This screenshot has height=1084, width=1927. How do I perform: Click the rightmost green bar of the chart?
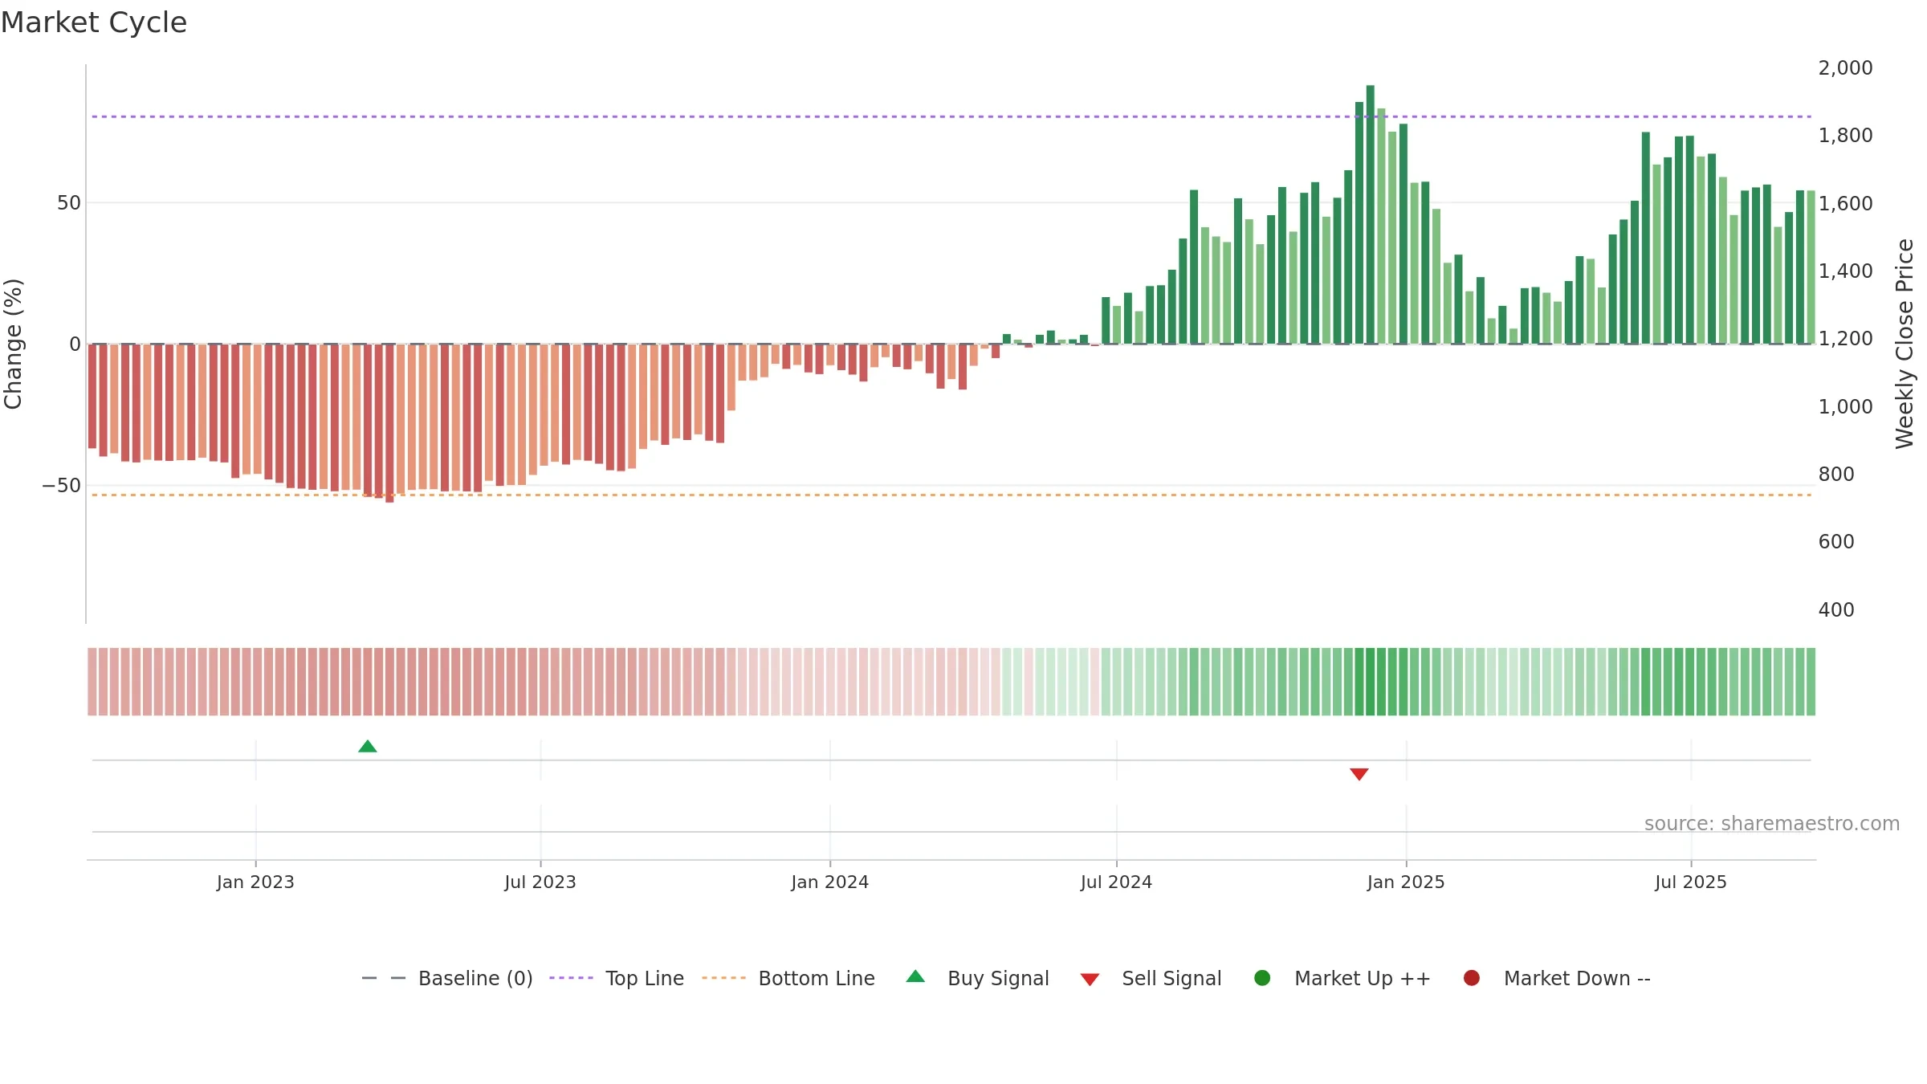coord(1811,267)
